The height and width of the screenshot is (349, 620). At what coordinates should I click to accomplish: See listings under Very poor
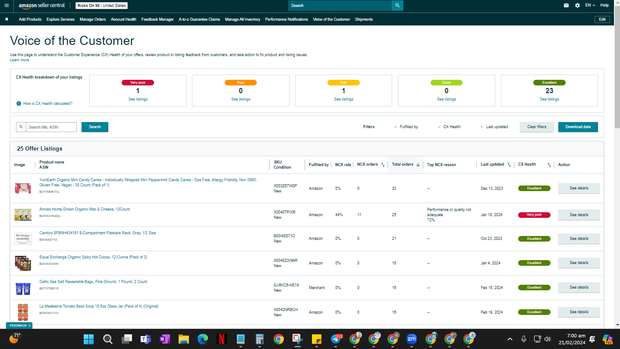138,99
